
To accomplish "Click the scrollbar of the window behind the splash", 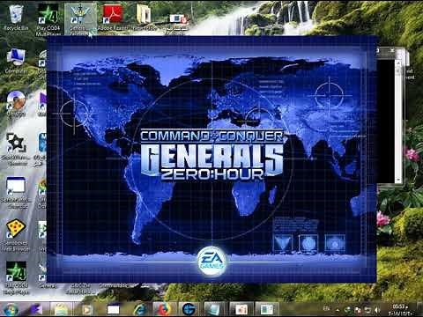I will 398,122.
